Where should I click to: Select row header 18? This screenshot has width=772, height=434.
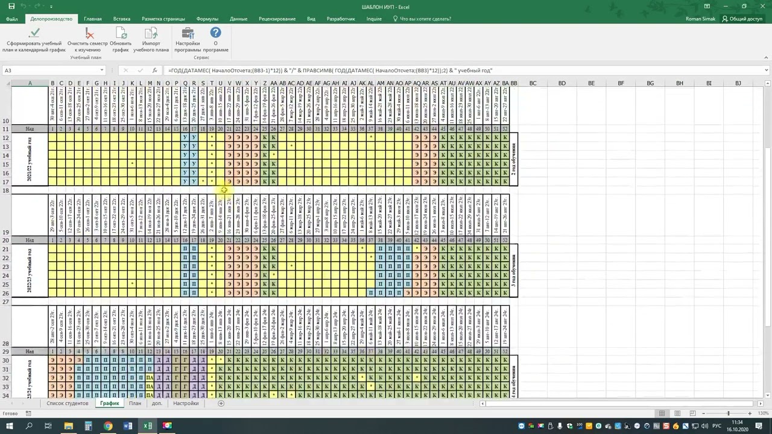(6, 190)
